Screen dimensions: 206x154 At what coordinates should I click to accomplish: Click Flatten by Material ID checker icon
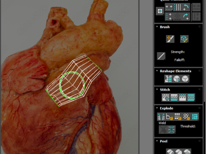point(186,117)
